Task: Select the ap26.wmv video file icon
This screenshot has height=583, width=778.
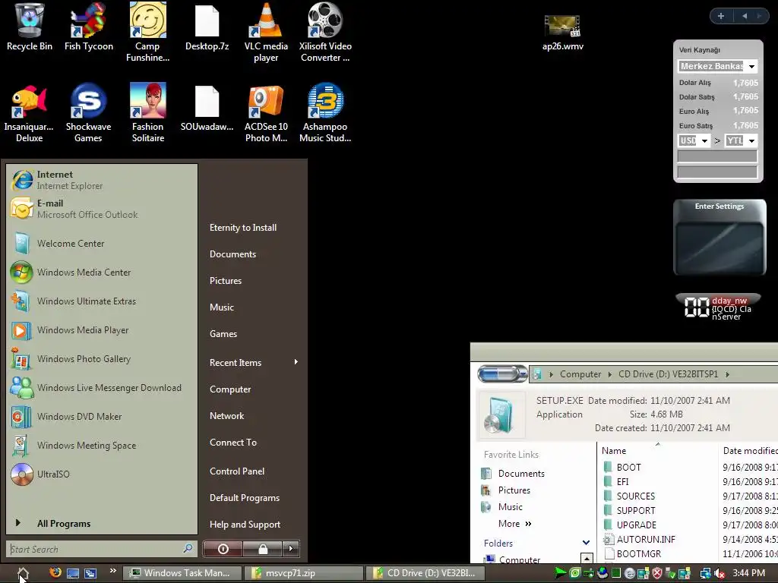Action: (x=563, y=33)
